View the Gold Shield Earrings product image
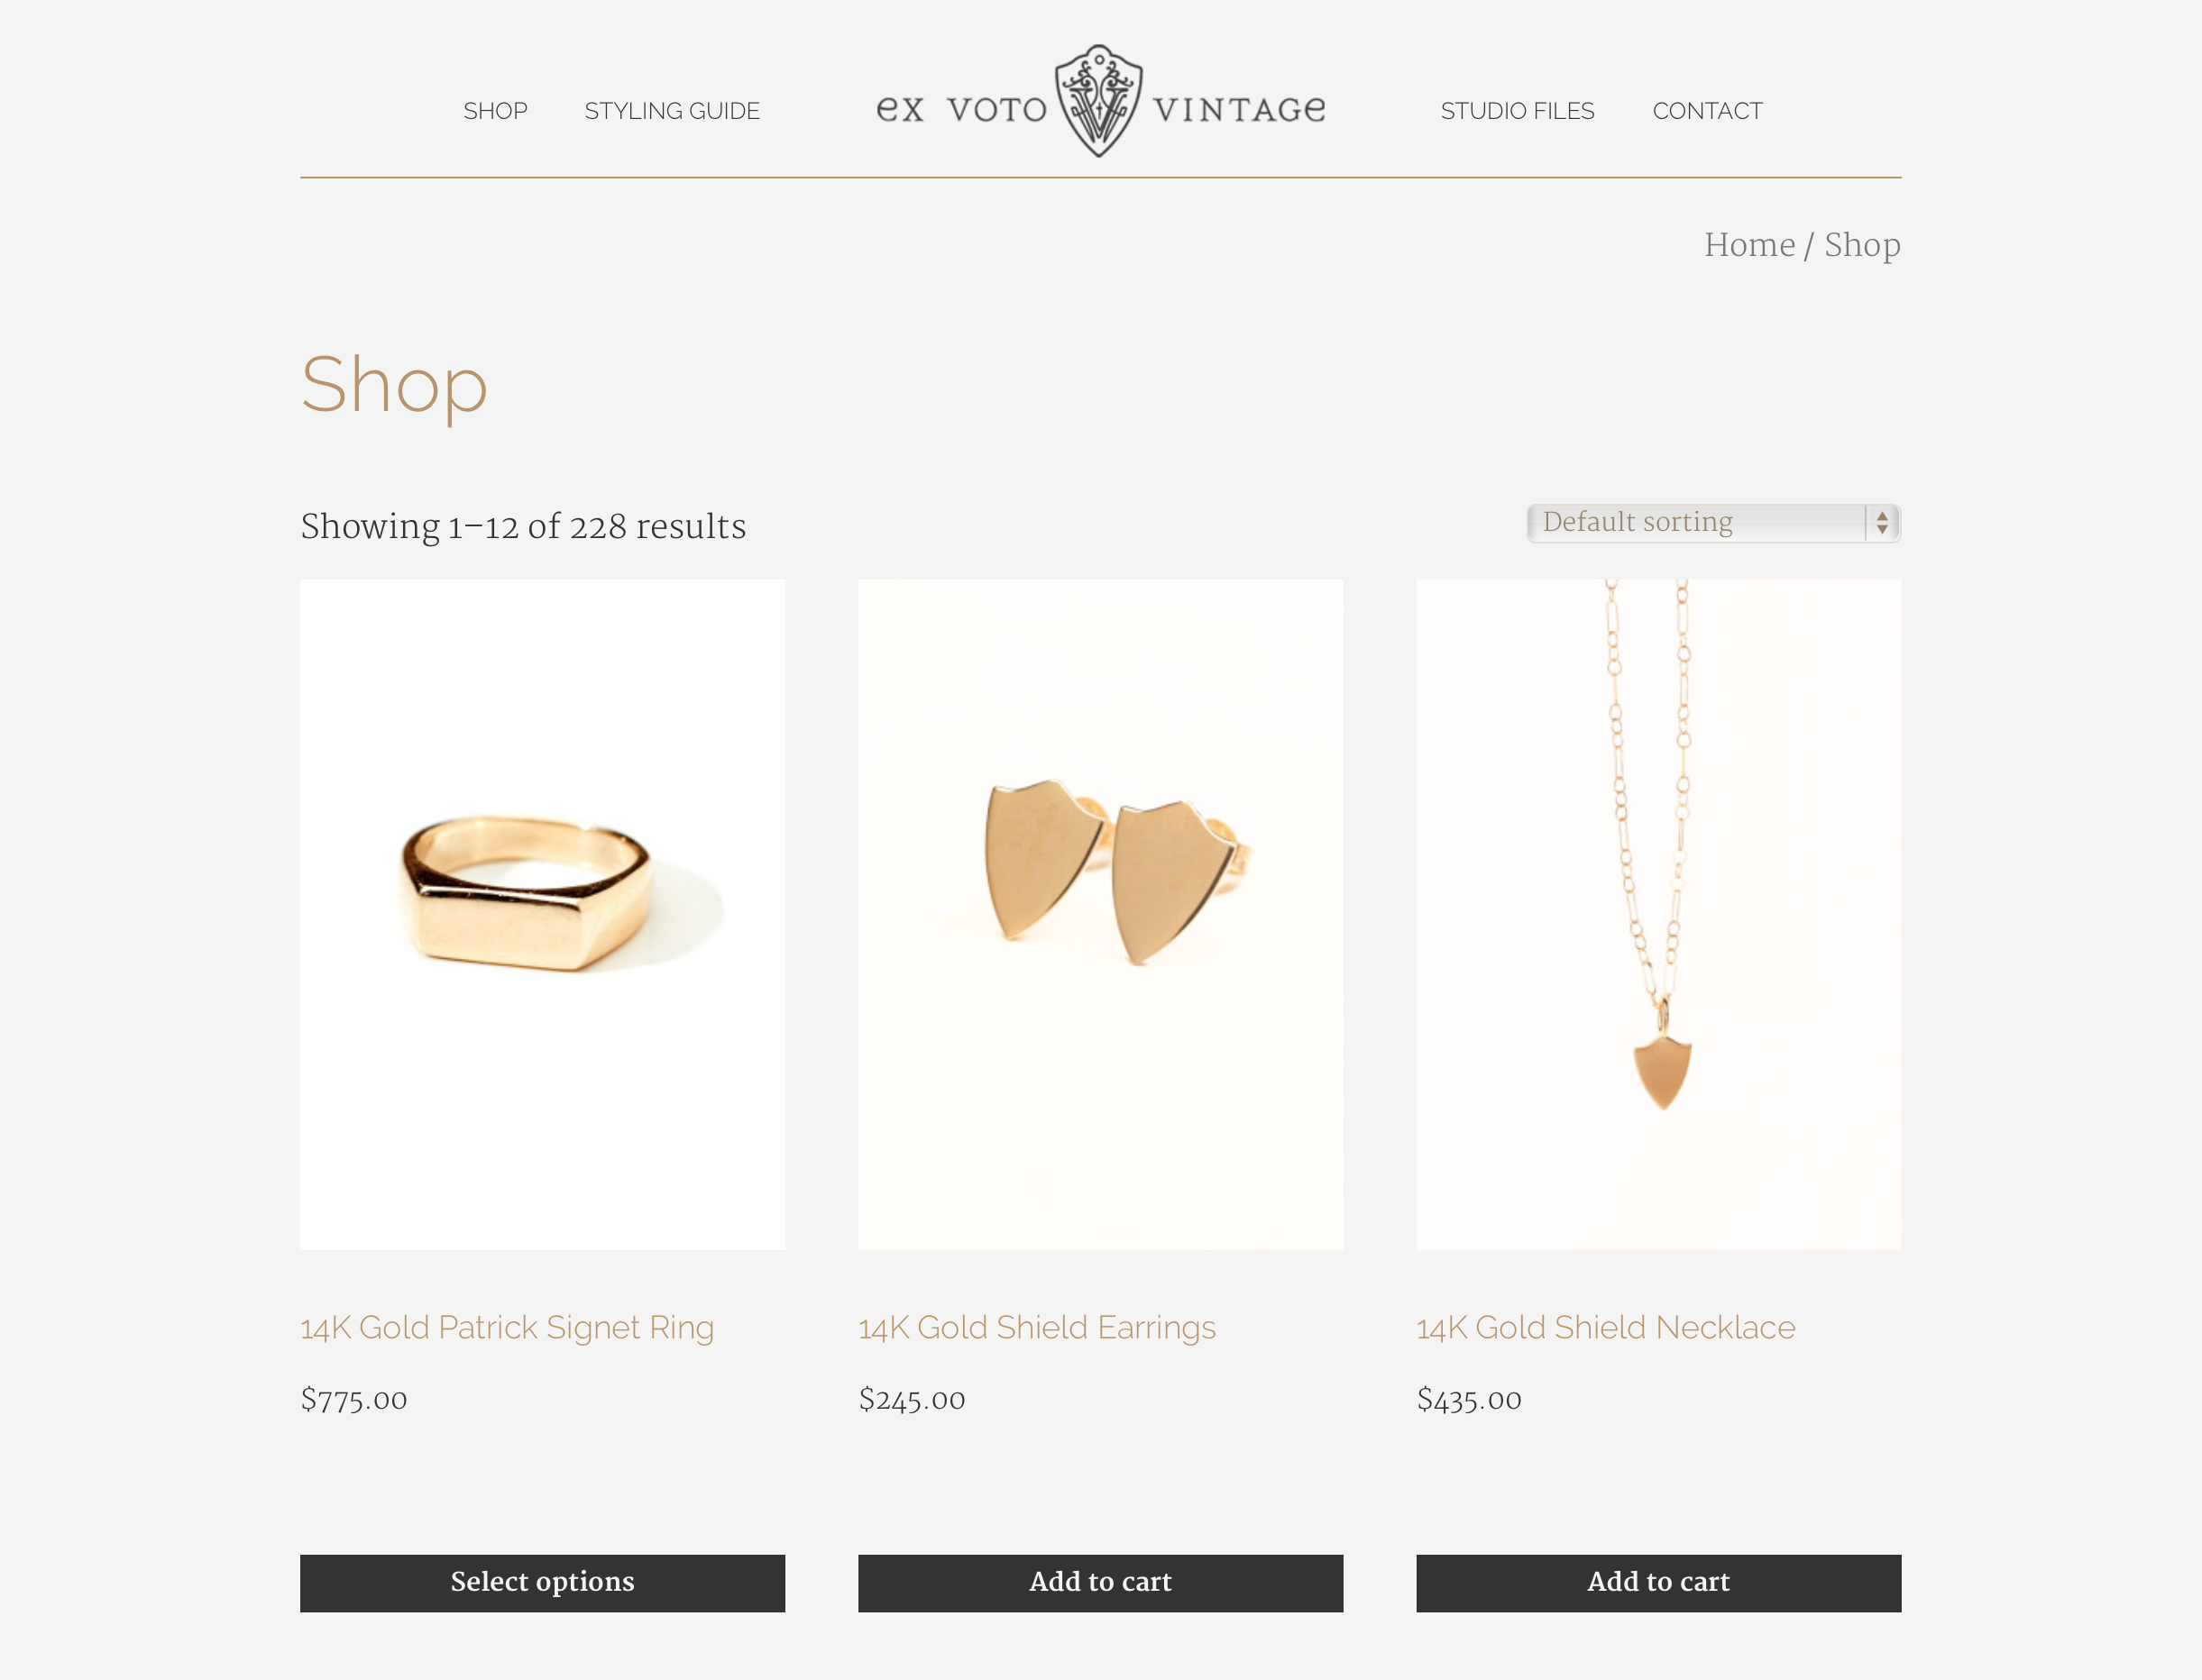This screenshot has width=2202, height=1680. click(1100, 914)
